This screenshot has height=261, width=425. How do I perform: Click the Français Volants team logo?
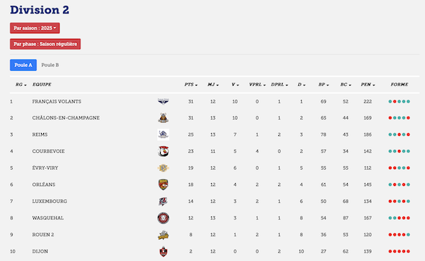click(x=163, y=102)
